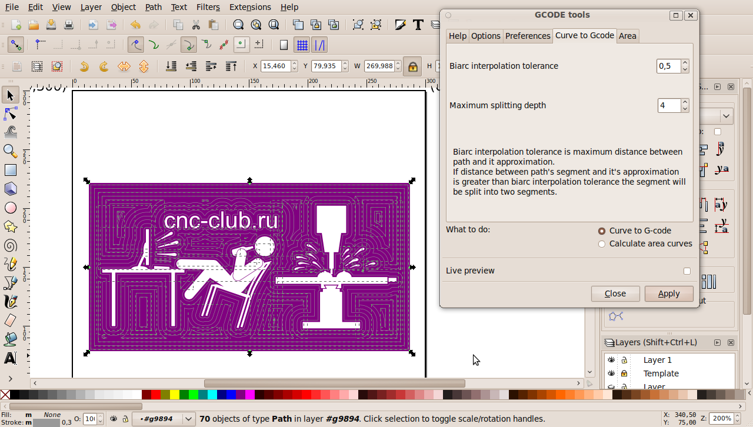Select Calculate area curves radio option
The image size is (753, 427).
601,244
